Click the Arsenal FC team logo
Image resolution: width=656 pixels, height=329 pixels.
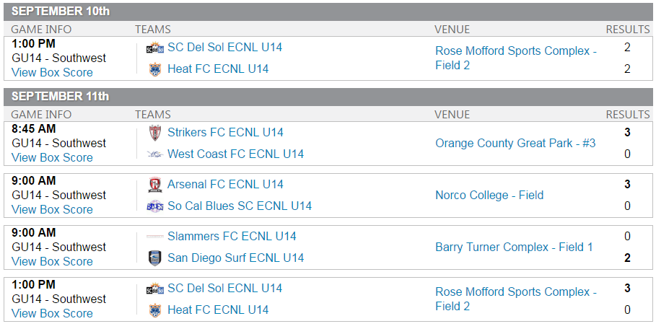click(154, 185)
